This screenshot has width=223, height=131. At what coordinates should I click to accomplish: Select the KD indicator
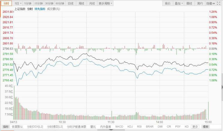coord(187,127)
